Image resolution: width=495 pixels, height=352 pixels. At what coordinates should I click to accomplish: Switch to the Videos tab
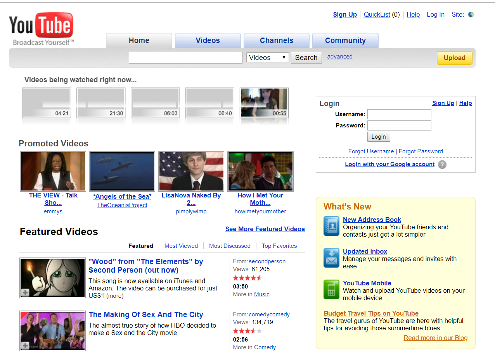(208, 40)
